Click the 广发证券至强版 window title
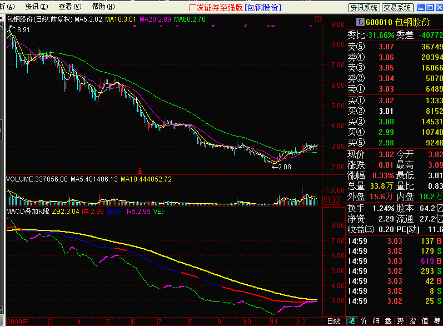Image resolution: width=443 pixels, height=327 pixels. click(216, 8)
